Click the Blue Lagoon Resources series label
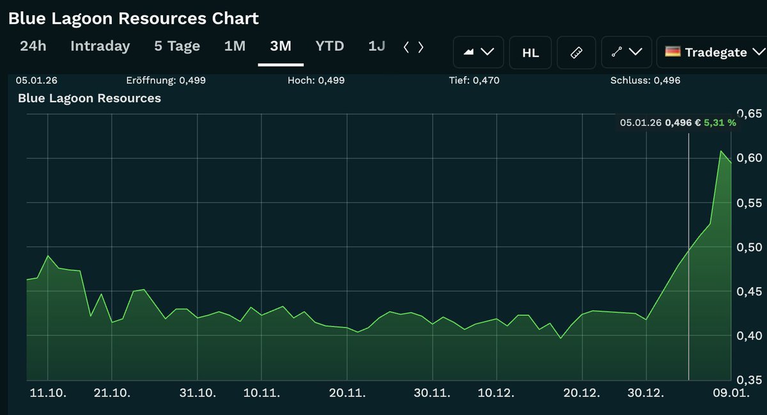Screen dimensions: 767x415 (89, 98)
